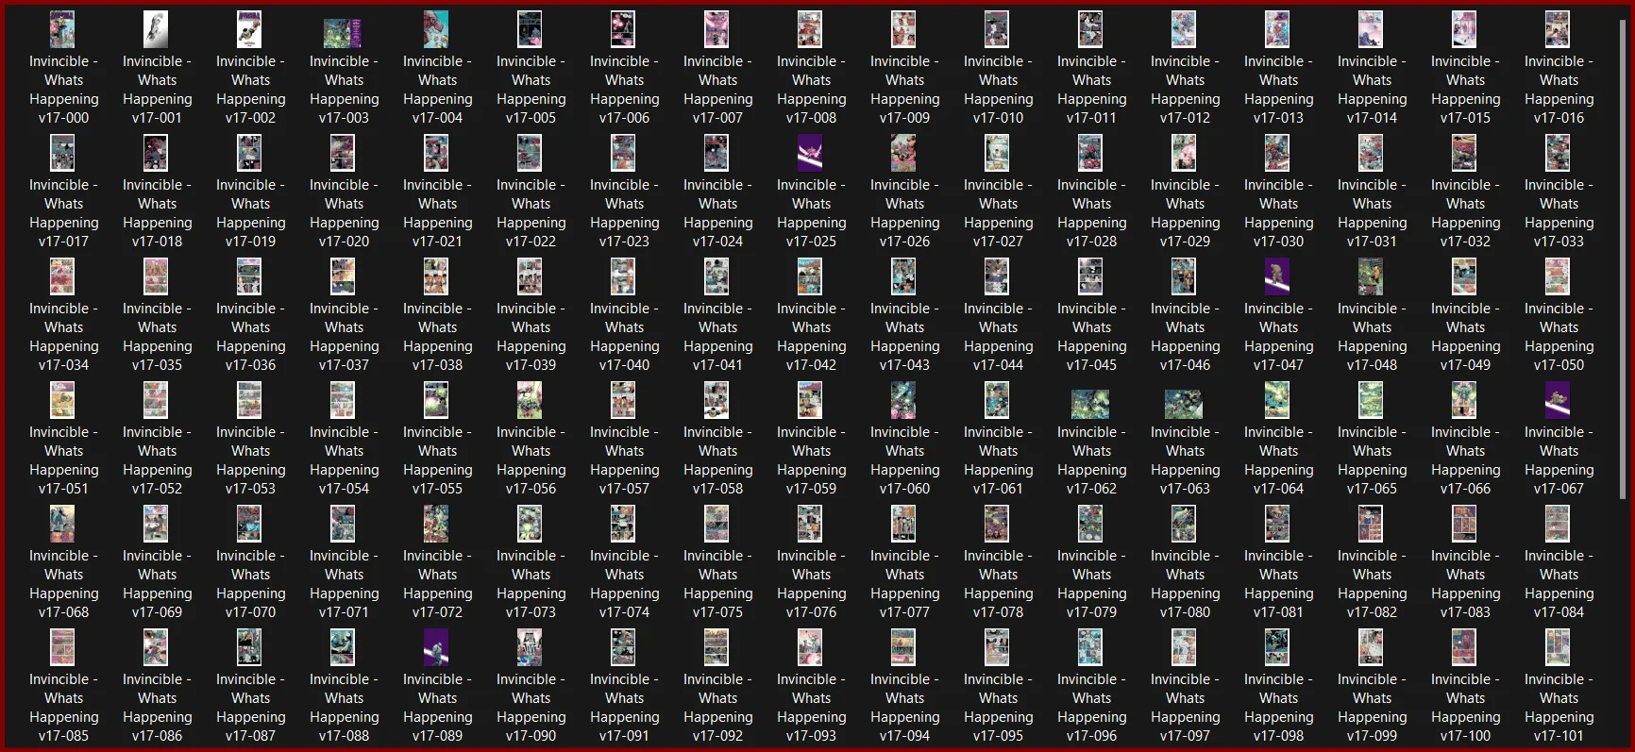Select the file name ending v17-079
Screen dimensions: 1635x752
1092,584
